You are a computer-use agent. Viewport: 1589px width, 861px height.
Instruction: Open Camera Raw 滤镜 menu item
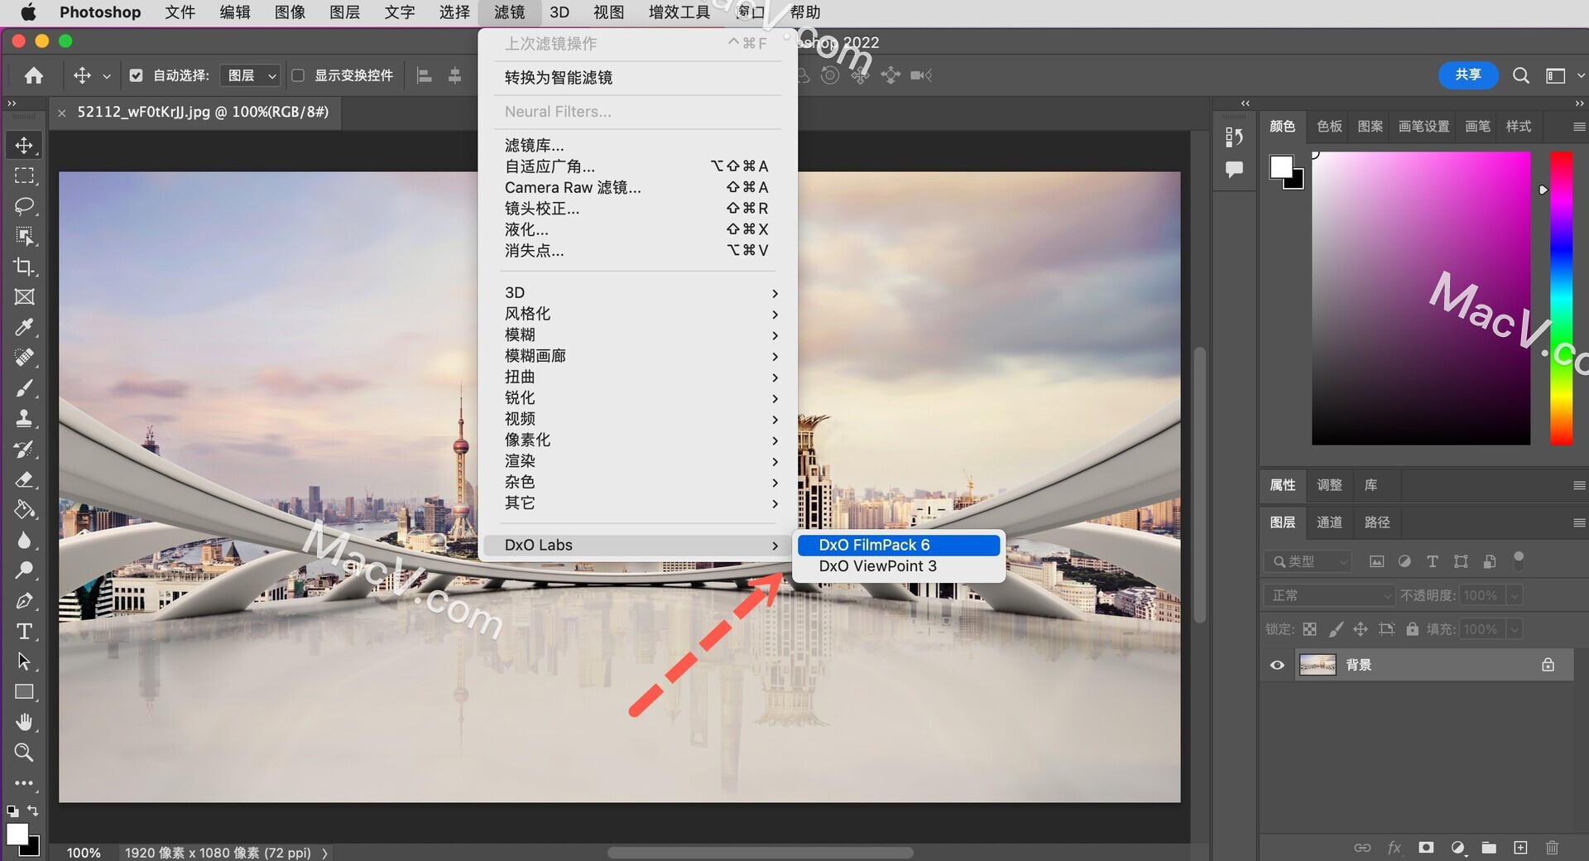click(x=638, y=187)
